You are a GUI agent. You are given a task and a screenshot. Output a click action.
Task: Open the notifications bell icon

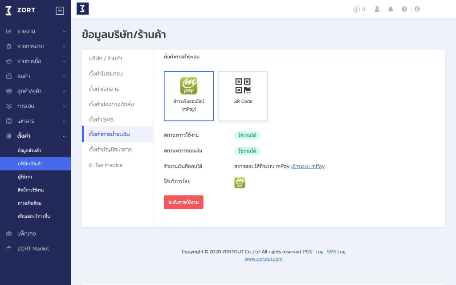pos(391,9)
